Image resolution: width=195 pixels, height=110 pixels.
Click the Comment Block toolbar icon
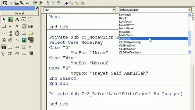click(53, 3)
